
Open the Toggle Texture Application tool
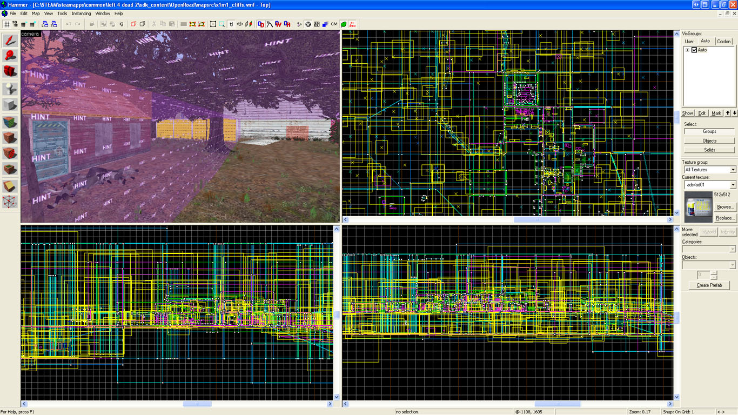[11, 123]
